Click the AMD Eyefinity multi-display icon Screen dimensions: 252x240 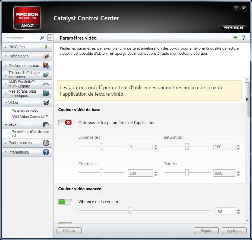[46, 84]
